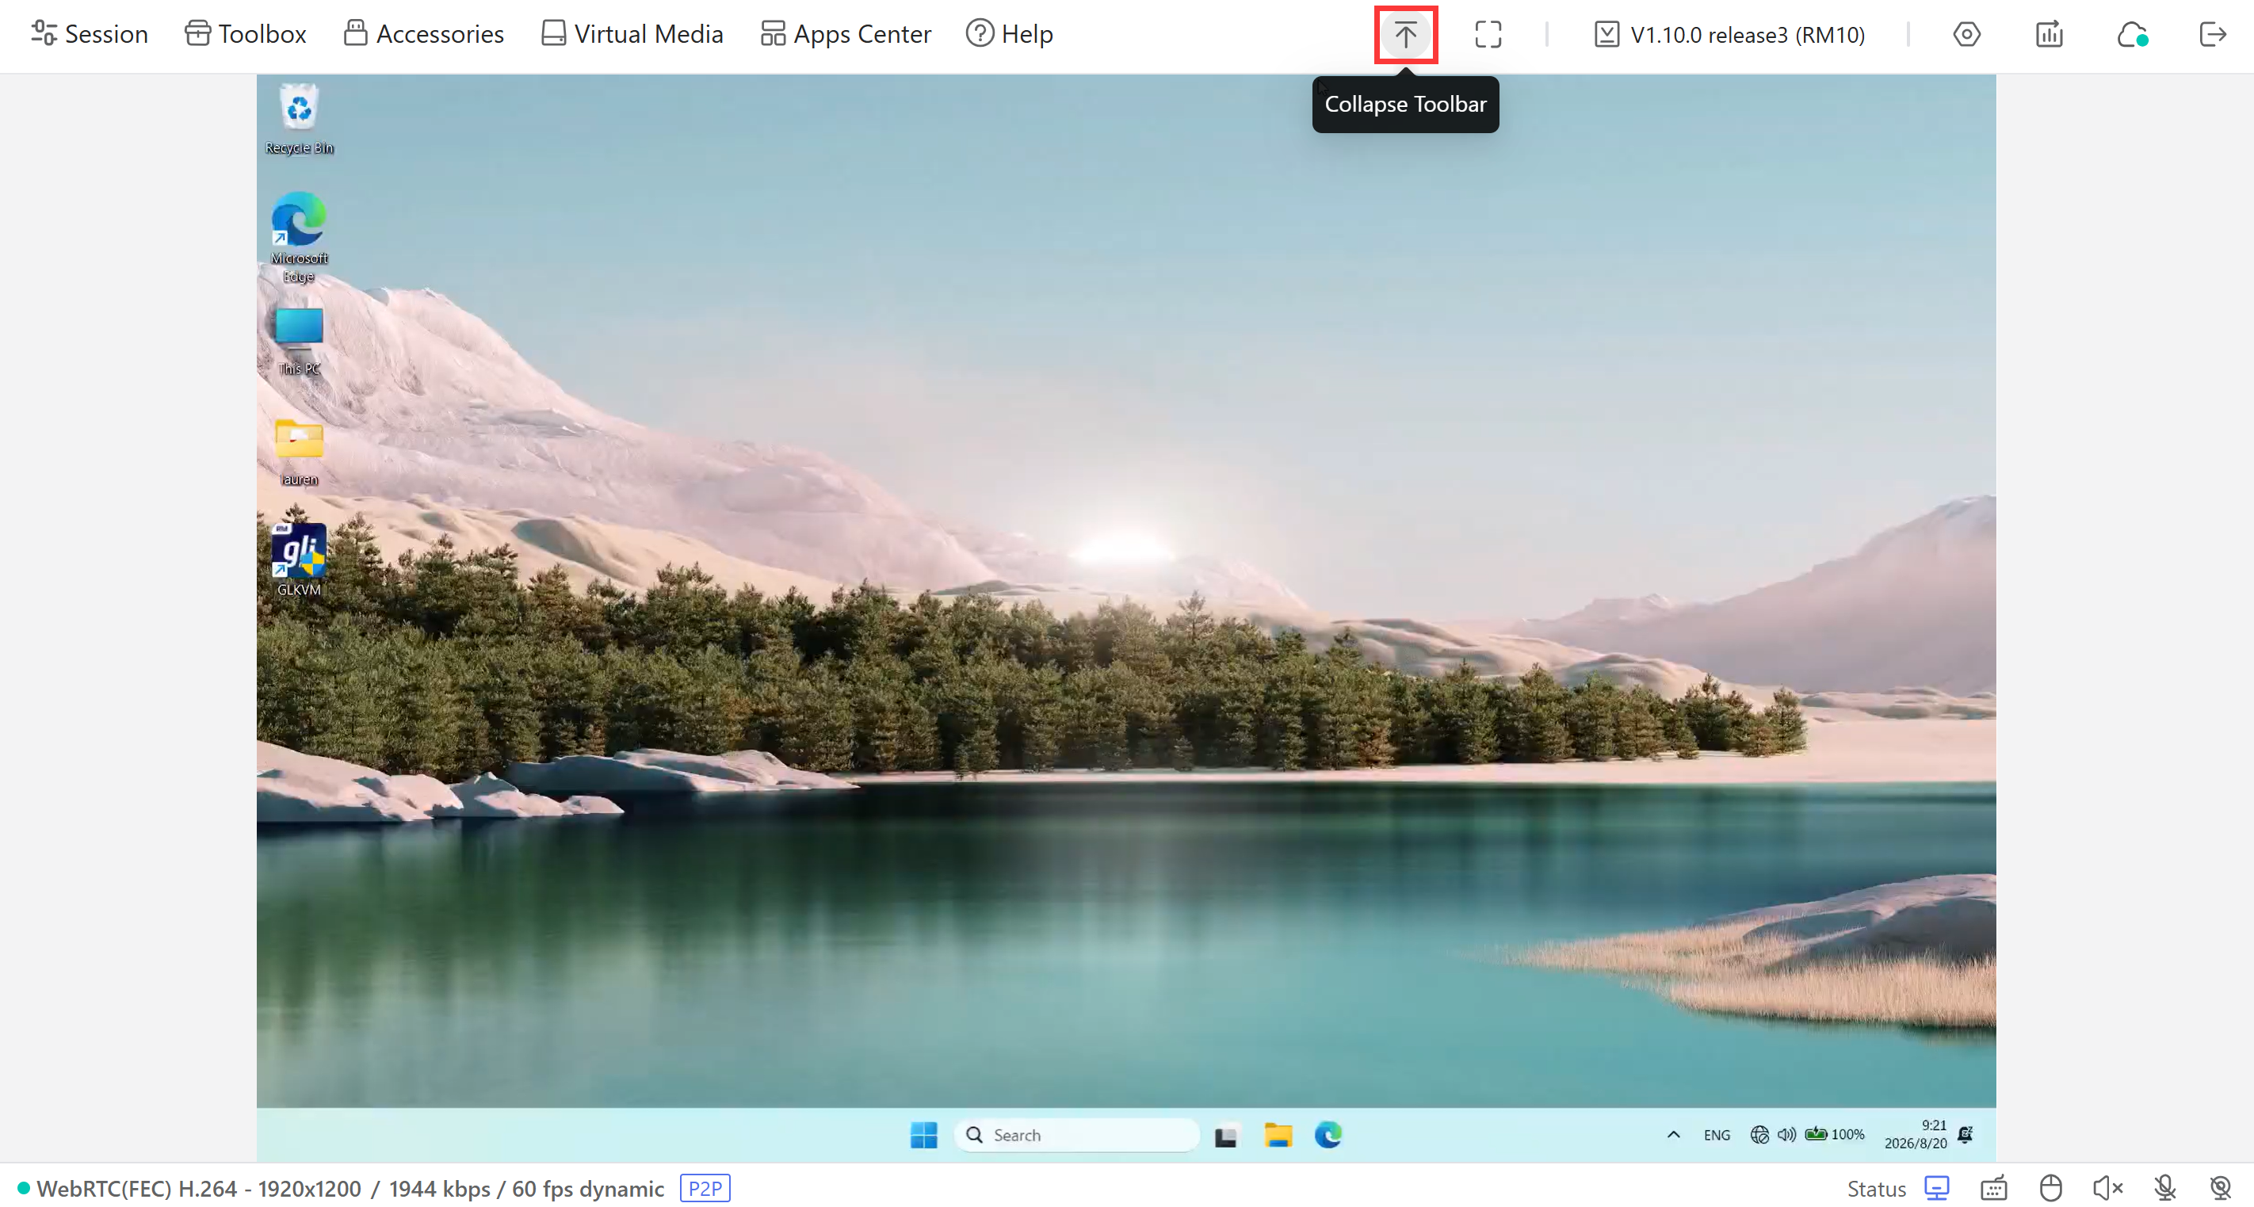Screen dimensions: 2254x1207
Task: Select the This PC desktop icon
Action: pyautogui.click(x=300, y=341)
